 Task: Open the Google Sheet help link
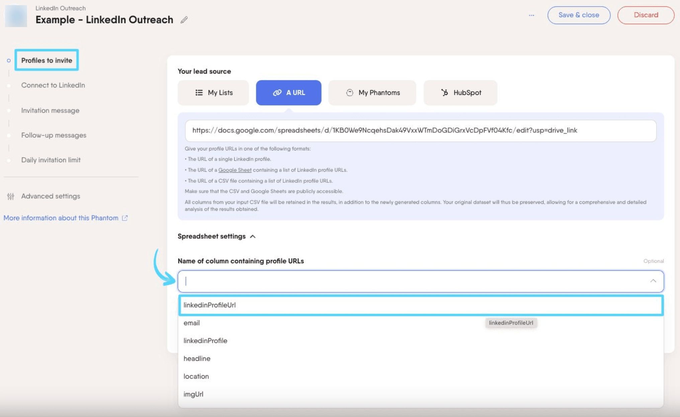[x=235, y=170]
